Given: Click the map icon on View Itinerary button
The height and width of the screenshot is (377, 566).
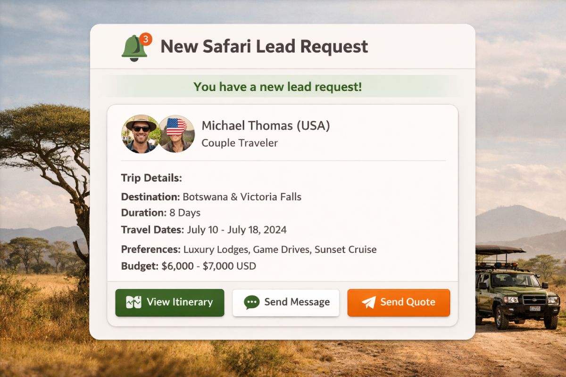Looking at the screenshot, I should [x=134, y=302].
